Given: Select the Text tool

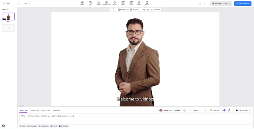Looking at the screenshot, I should click(90, 3).
